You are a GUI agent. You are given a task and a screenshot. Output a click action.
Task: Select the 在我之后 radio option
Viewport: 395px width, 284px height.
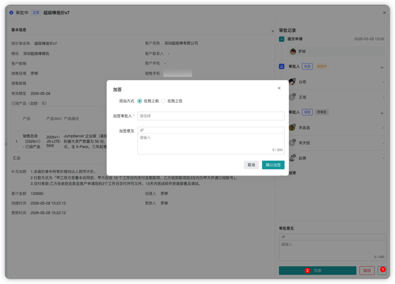point(163,101)
